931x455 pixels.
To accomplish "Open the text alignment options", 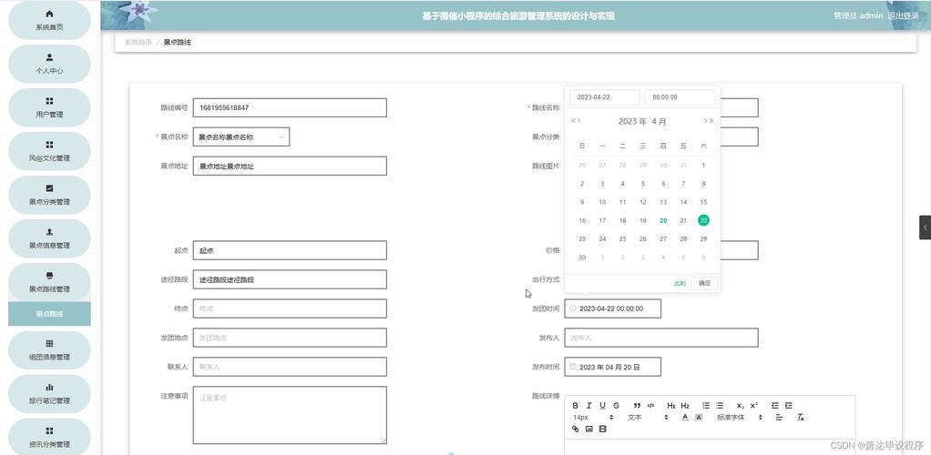I will click(779, 418).
